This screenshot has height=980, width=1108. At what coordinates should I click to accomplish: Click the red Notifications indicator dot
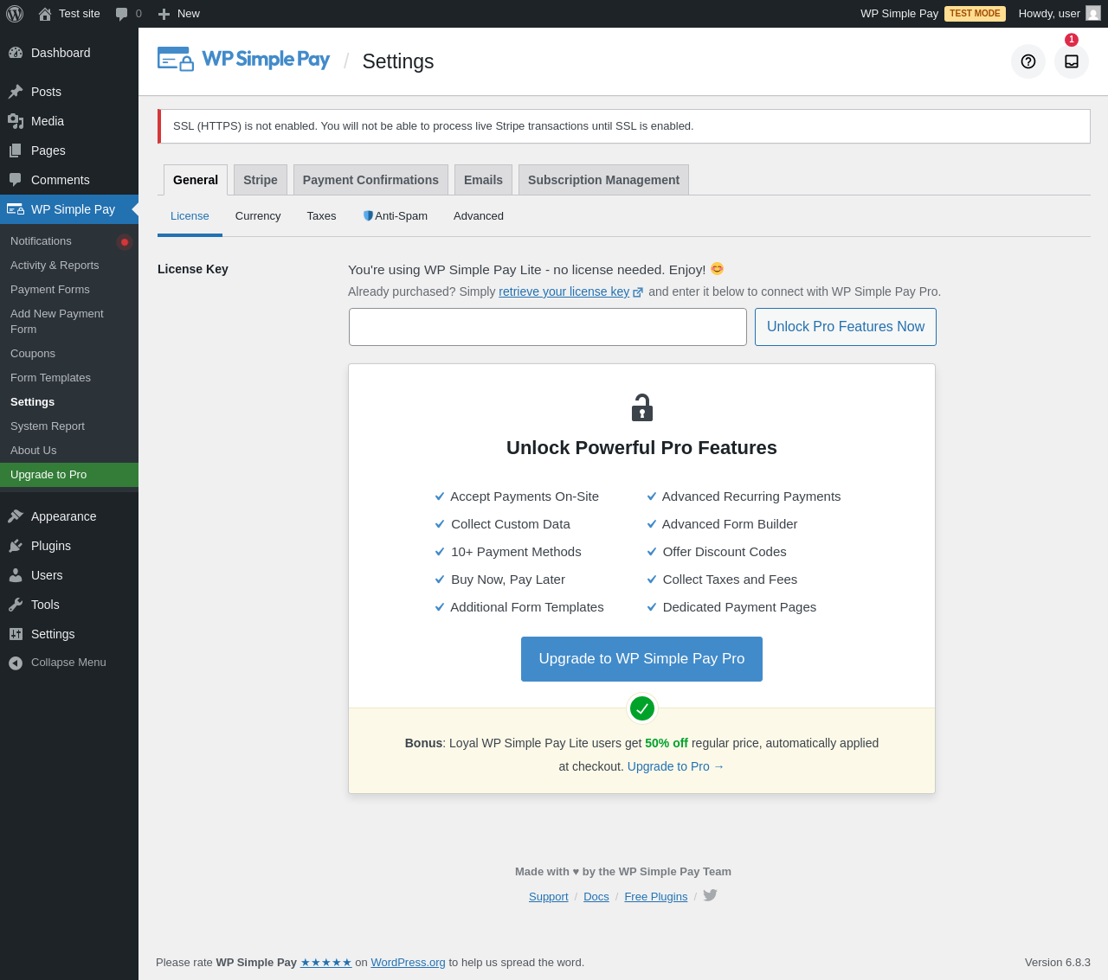(125, 242)
